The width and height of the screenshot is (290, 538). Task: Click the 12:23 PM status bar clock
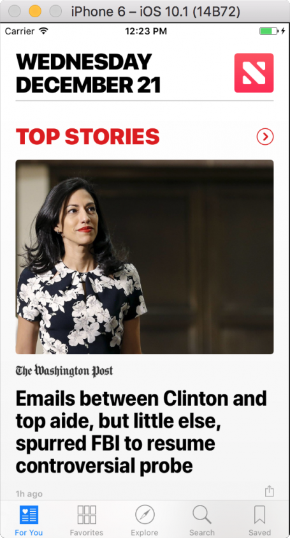pyautogui.click(x=146, y=31)
